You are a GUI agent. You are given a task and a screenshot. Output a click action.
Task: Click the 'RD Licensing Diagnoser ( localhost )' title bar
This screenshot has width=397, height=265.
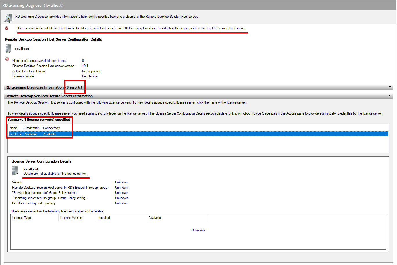pyautogui.click(x=198, y=5)
